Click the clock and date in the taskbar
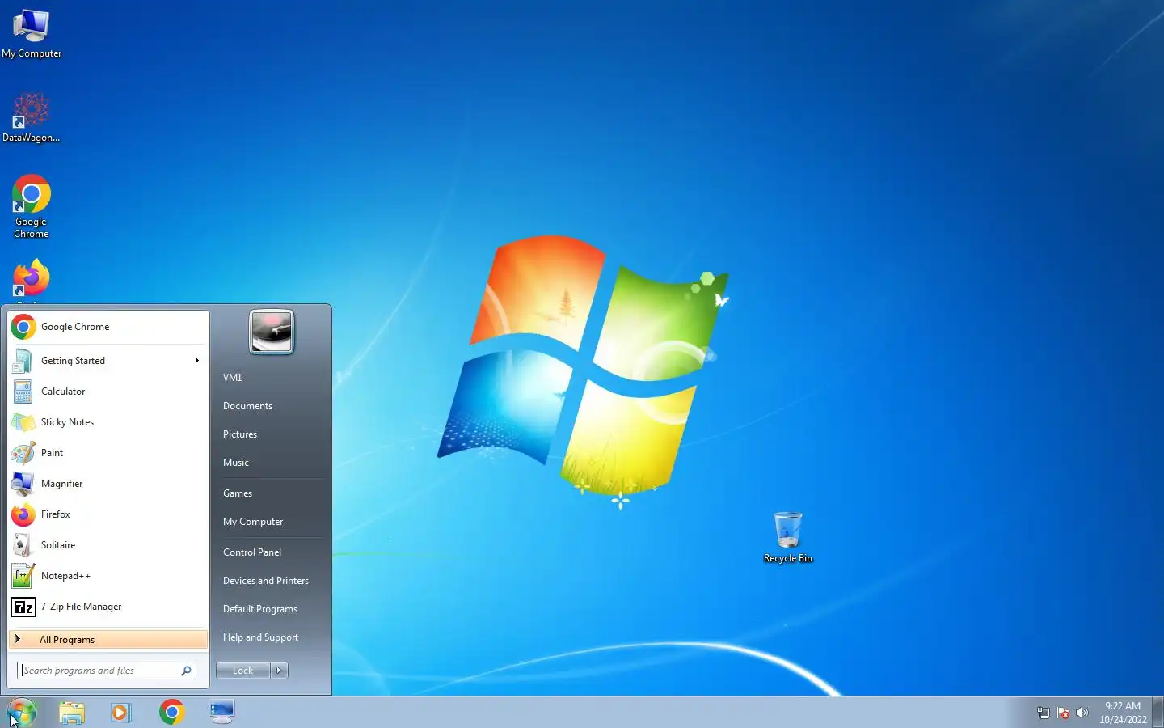 (1123, 713)
